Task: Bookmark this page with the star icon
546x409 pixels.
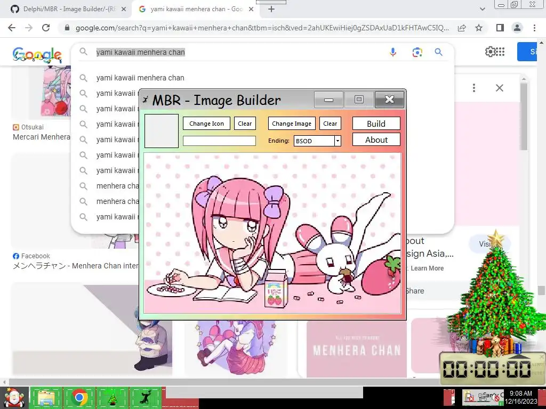Action: pos(479,28)
